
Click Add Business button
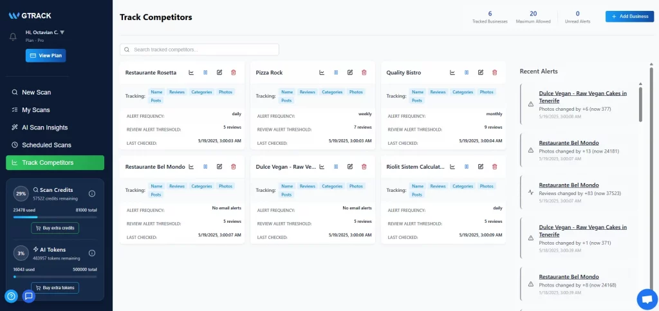[x=629, y=16]
